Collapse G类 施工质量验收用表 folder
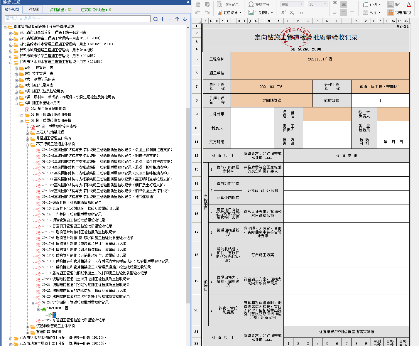Viewport: 419px width, 346px height. [x=16, y=104]
